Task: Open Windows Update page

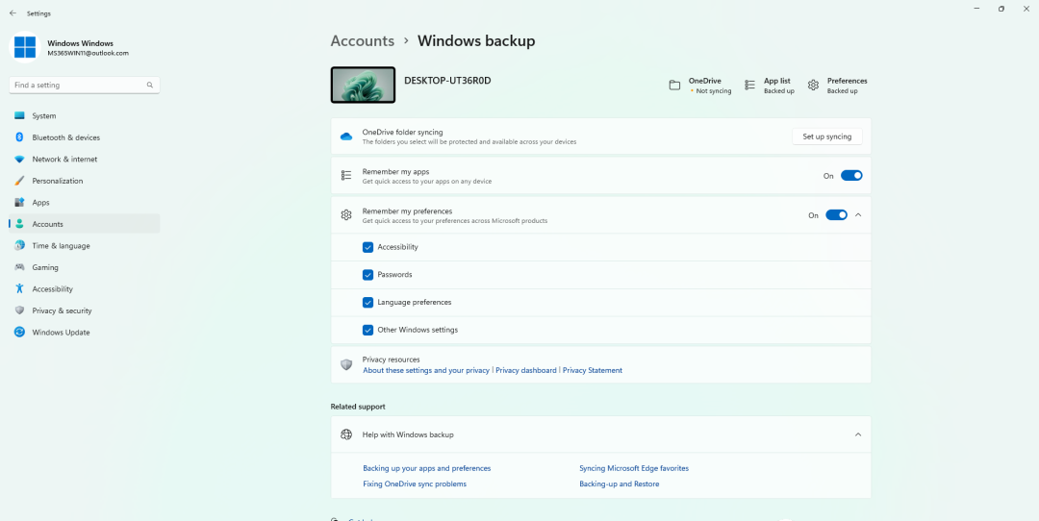Action: [85, 333]
